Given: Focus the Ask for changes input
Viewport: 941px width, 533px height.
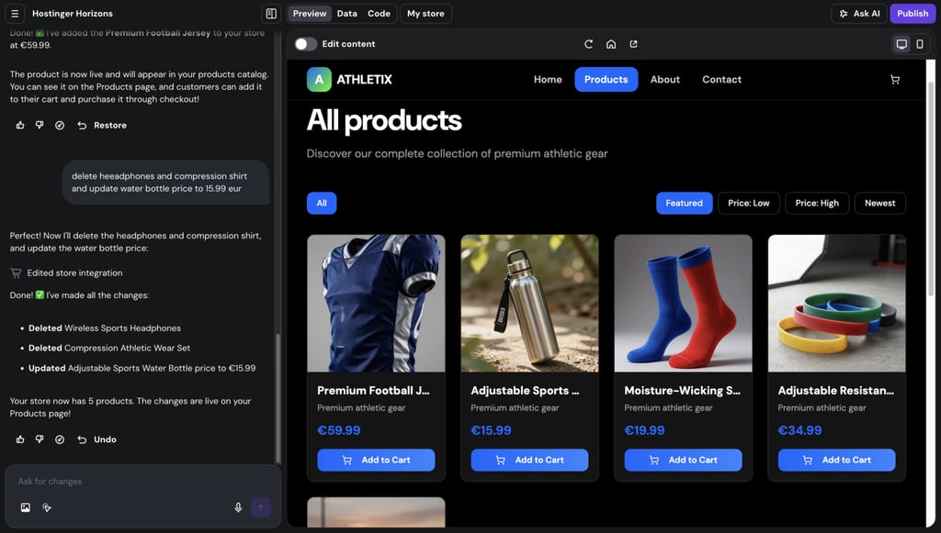Looking at the screenshot, I should coord(142,482).
